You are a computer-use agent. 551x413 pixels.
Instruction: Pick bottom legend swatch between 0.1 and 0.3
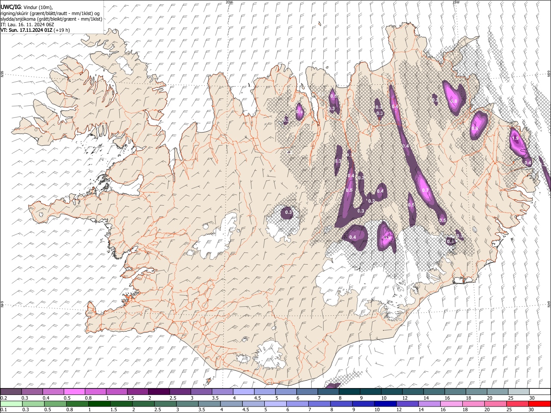pyautogui.click(x=11, y=404)
